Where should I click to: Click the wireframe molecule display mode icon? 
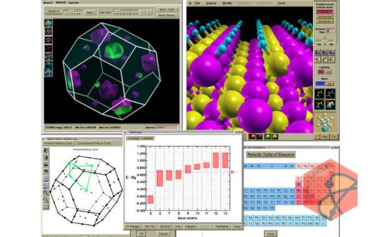point(319,94)
